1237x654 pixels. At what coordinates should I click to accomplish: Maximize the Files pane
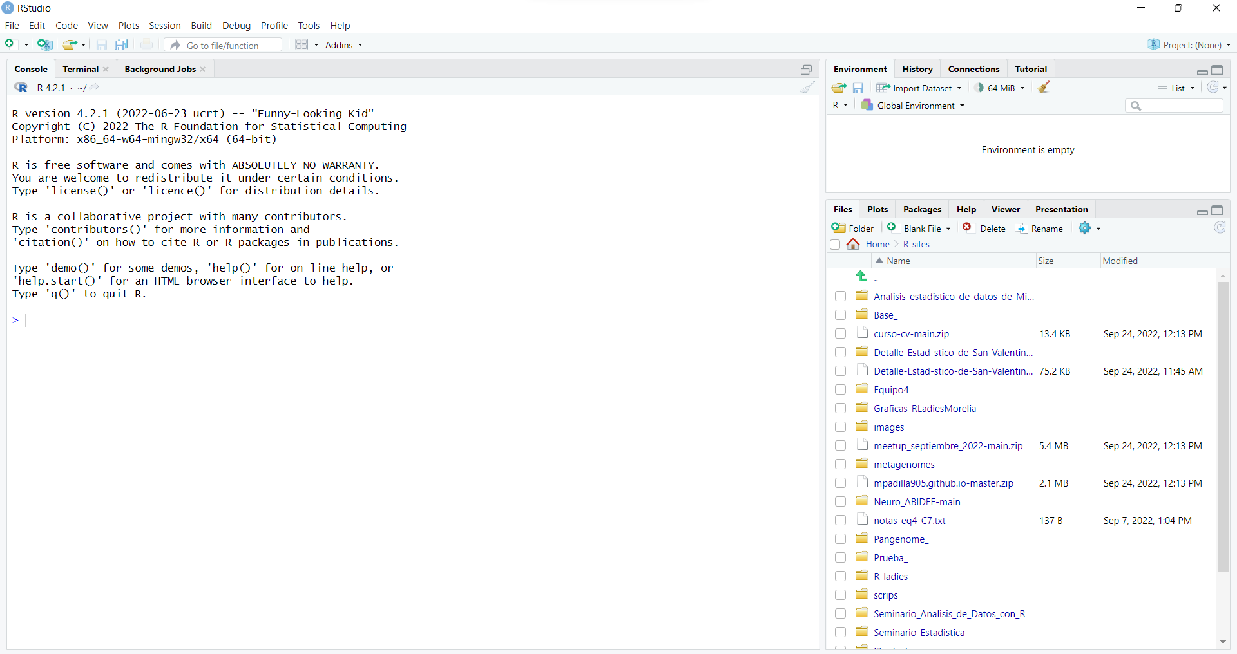pyautogui.click(x=1217, y=210)
